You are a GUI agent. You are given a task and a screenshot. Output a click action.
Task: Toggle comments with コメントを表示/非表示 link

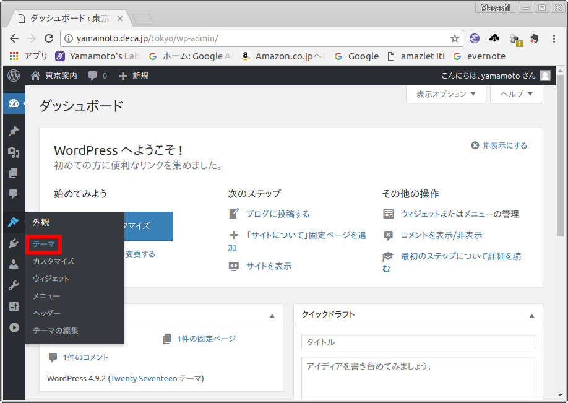pyautogui.click(x=441, y=235)
